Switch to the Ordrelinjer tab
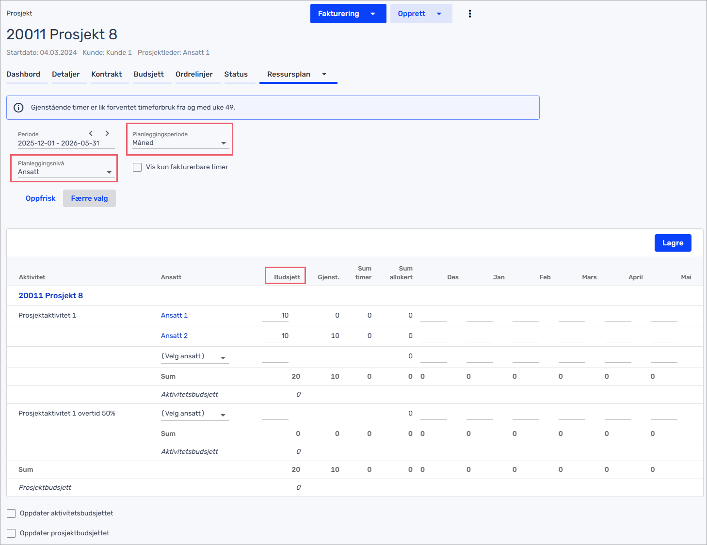707x545 pixels. (194, 74)
